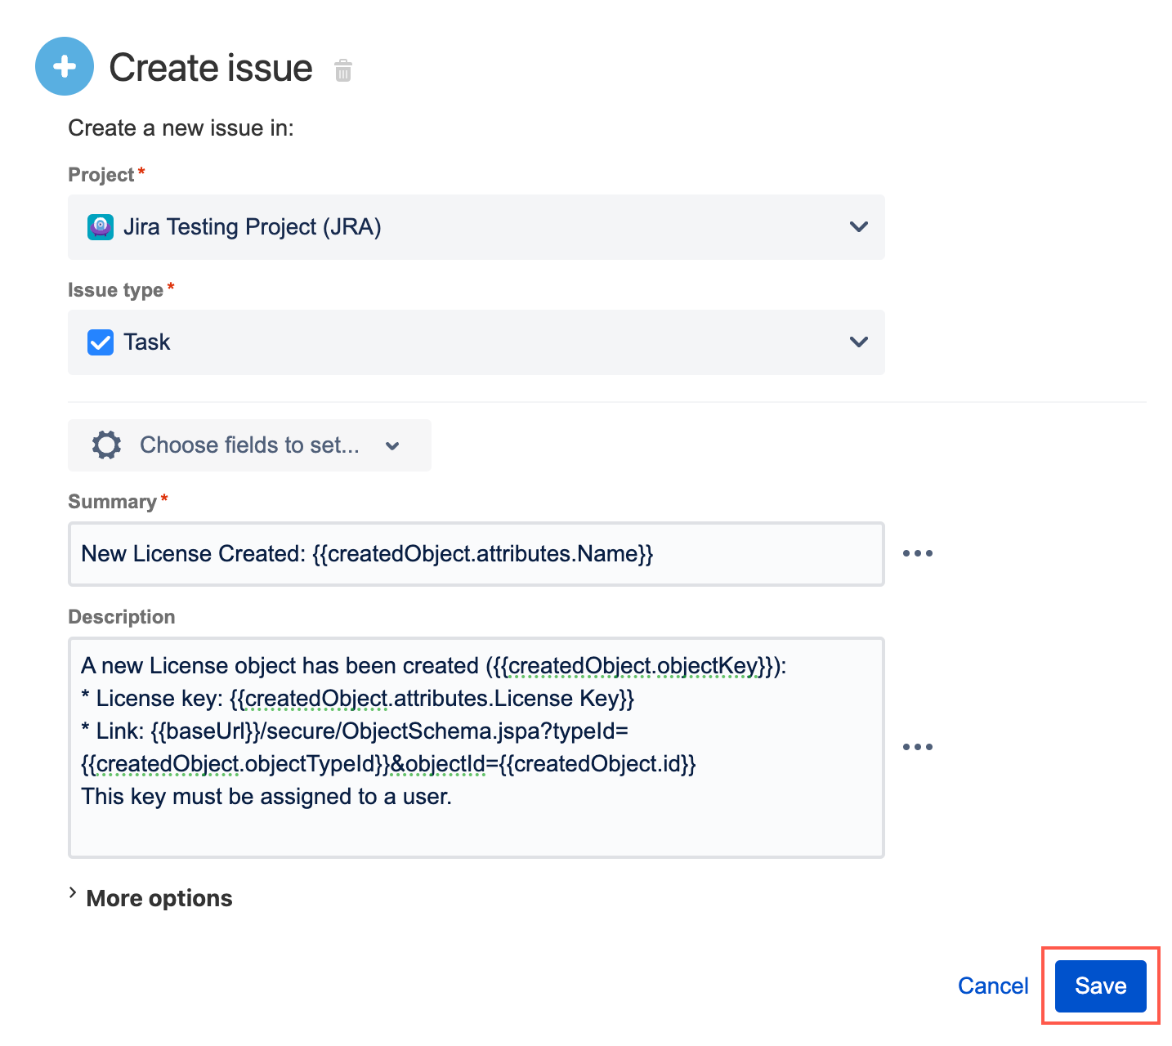Click the blue plus Create issue icon
Viewport: 1172px width, 1046px height.
65,66
